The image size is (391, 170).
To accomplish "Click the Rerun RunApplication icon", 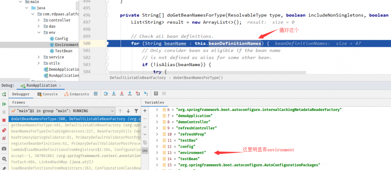I will [4, 94].
